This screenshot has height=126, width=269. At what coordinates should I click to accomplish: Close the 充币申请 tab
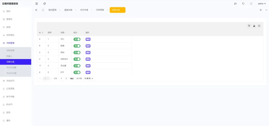tap(91, 10)
